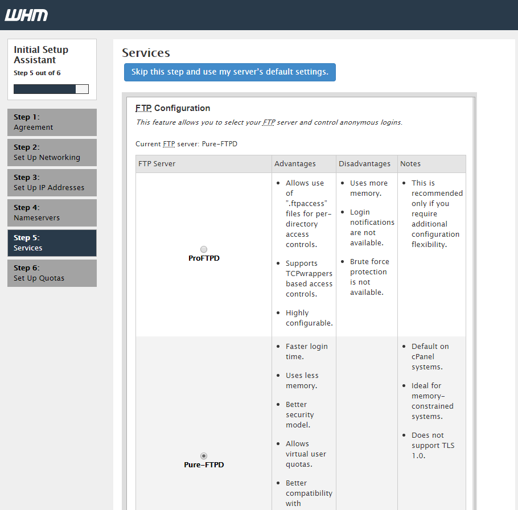Click 'Allows virtual user quotas.' text
Viewport: 518px width, 510px height.
[x=306, y=454]
